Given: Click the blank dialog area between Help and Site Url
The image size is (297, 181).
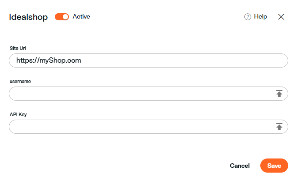Looking at the screenshot, I should tap(148, 34).
